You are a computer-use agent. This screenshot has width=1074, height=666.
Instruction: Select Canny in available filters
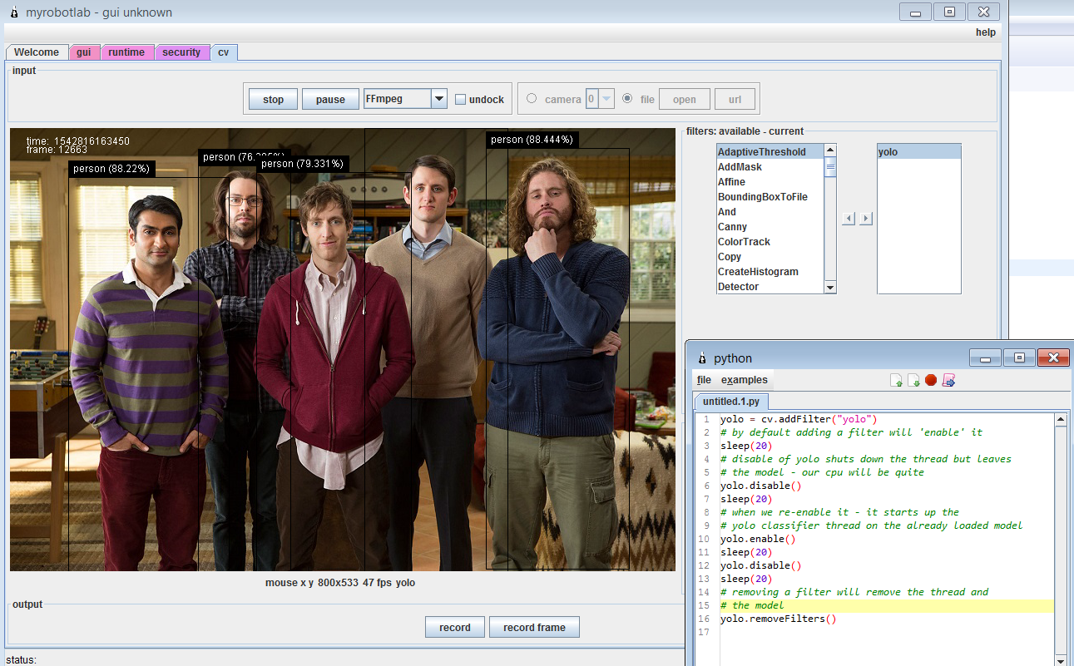[x=770, y=227]
